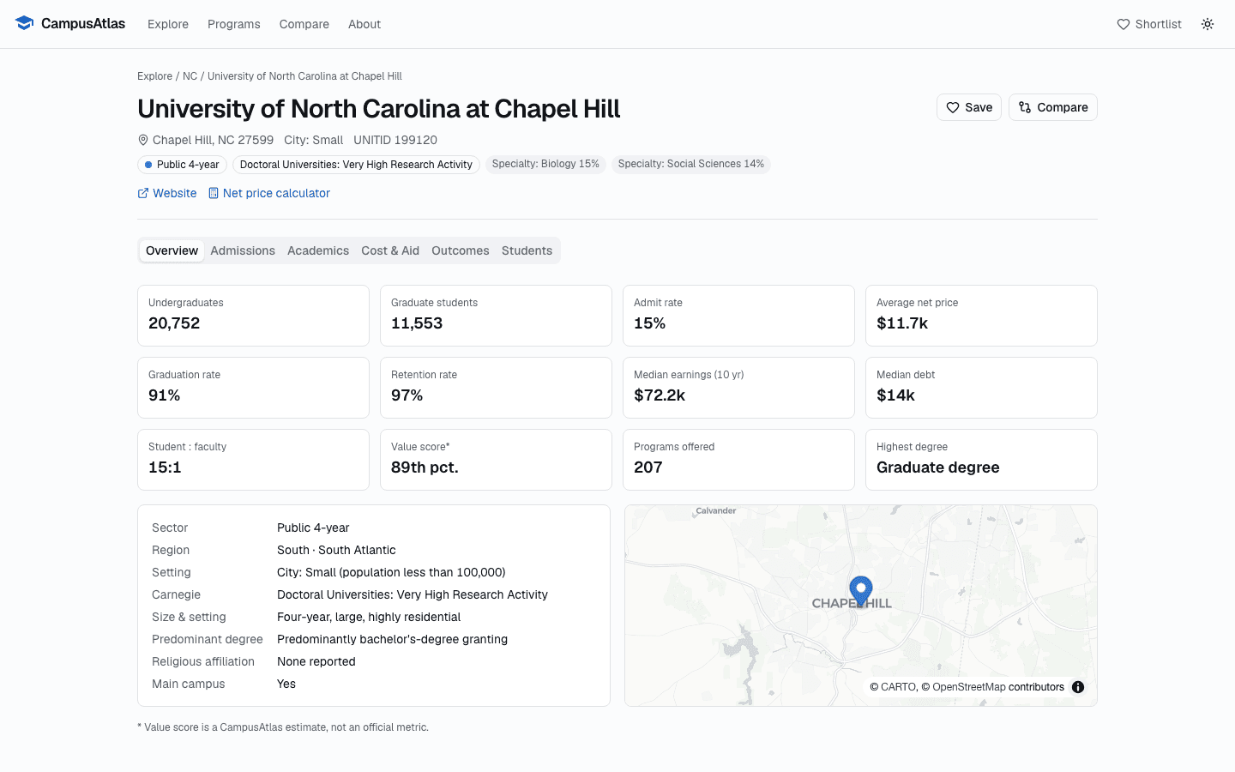Click the Graduation rate 91% card
This screenshot has height=772, width=1235.
coord(253,388)
